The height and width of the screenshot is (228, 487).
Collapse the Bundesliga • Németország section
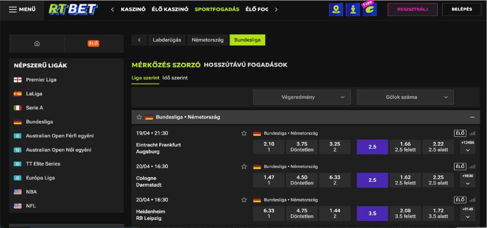(472, 117)
